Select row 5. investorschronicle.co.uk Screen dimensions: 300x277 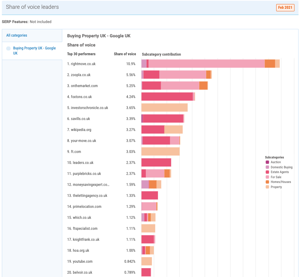88,108
